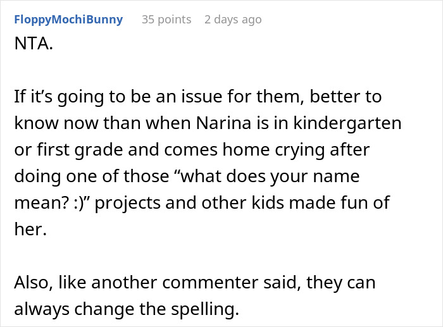Click the line starting 'If it's going'

click(197, 97)
